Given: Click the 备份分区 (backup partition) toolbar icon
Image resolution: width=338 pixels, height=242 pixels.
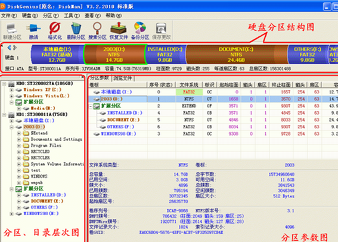Looking at the screenshot, I should pyautogui.click(x=140, y=31).
